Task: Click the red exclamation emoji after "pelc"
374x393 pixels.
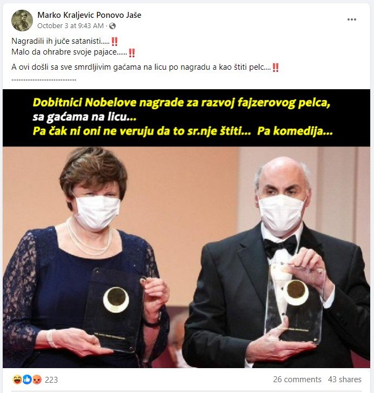Action: [x=276, y=68]
